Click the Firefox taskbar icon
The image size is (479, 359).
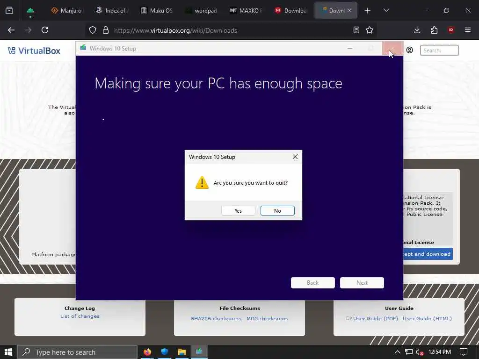[147, 352]
